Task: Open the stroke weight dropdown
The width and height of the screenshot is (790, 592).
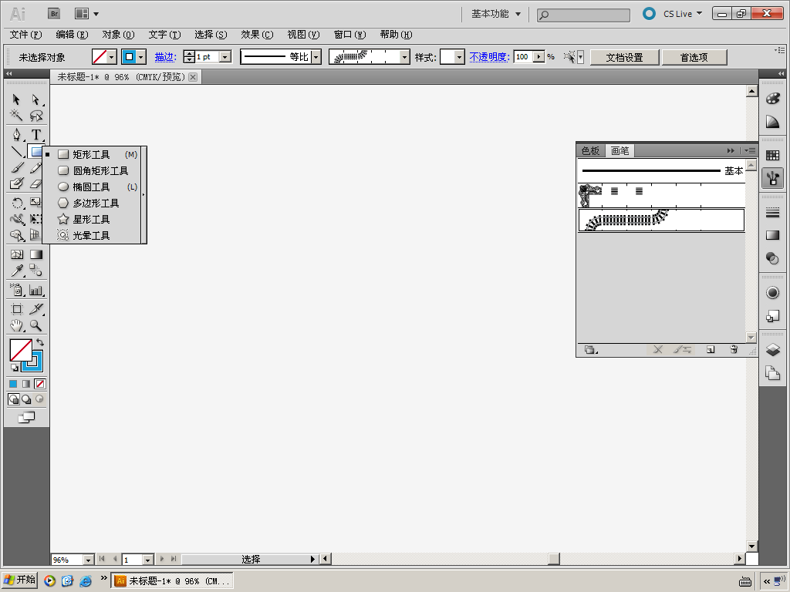Action: pos(225,57)
